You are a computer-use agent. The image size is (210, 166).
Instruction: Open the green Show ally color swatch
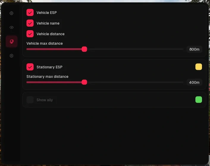[199, 100]
